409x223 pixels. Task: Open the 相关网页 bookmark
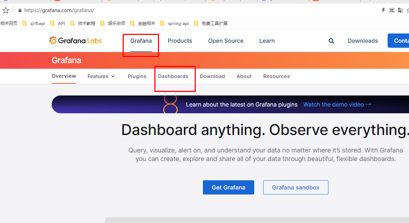[x=9, y=24]
